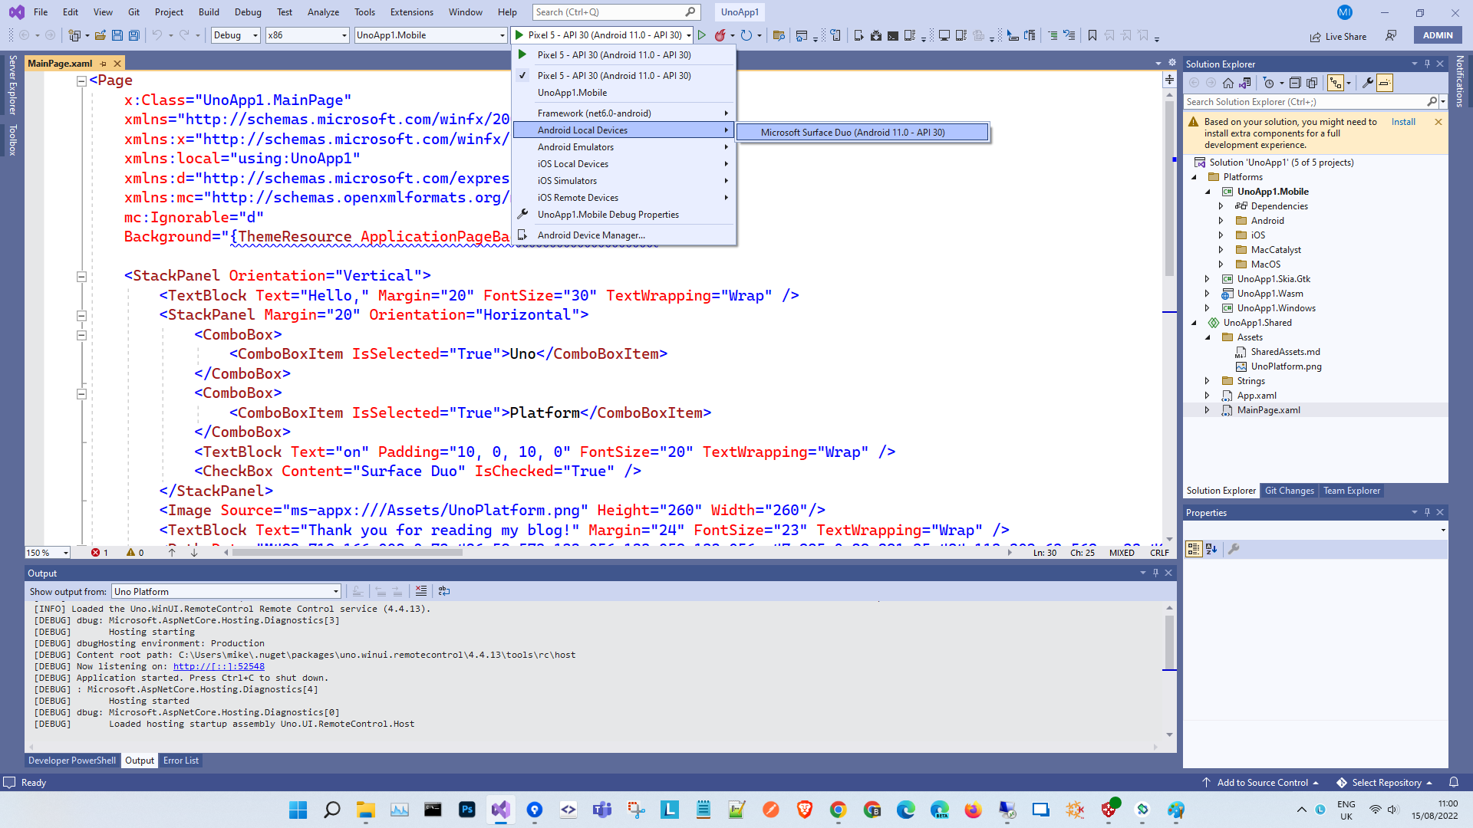Click the Git Changes tab icon
The height and width of the screenshot is (828, 1473).
[x=1290, y=489]
